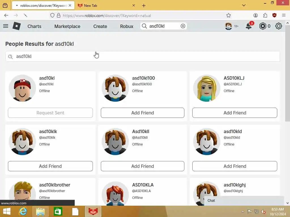Open the browser application menu
Screen dimensions: 290x217
click(284, 15)
